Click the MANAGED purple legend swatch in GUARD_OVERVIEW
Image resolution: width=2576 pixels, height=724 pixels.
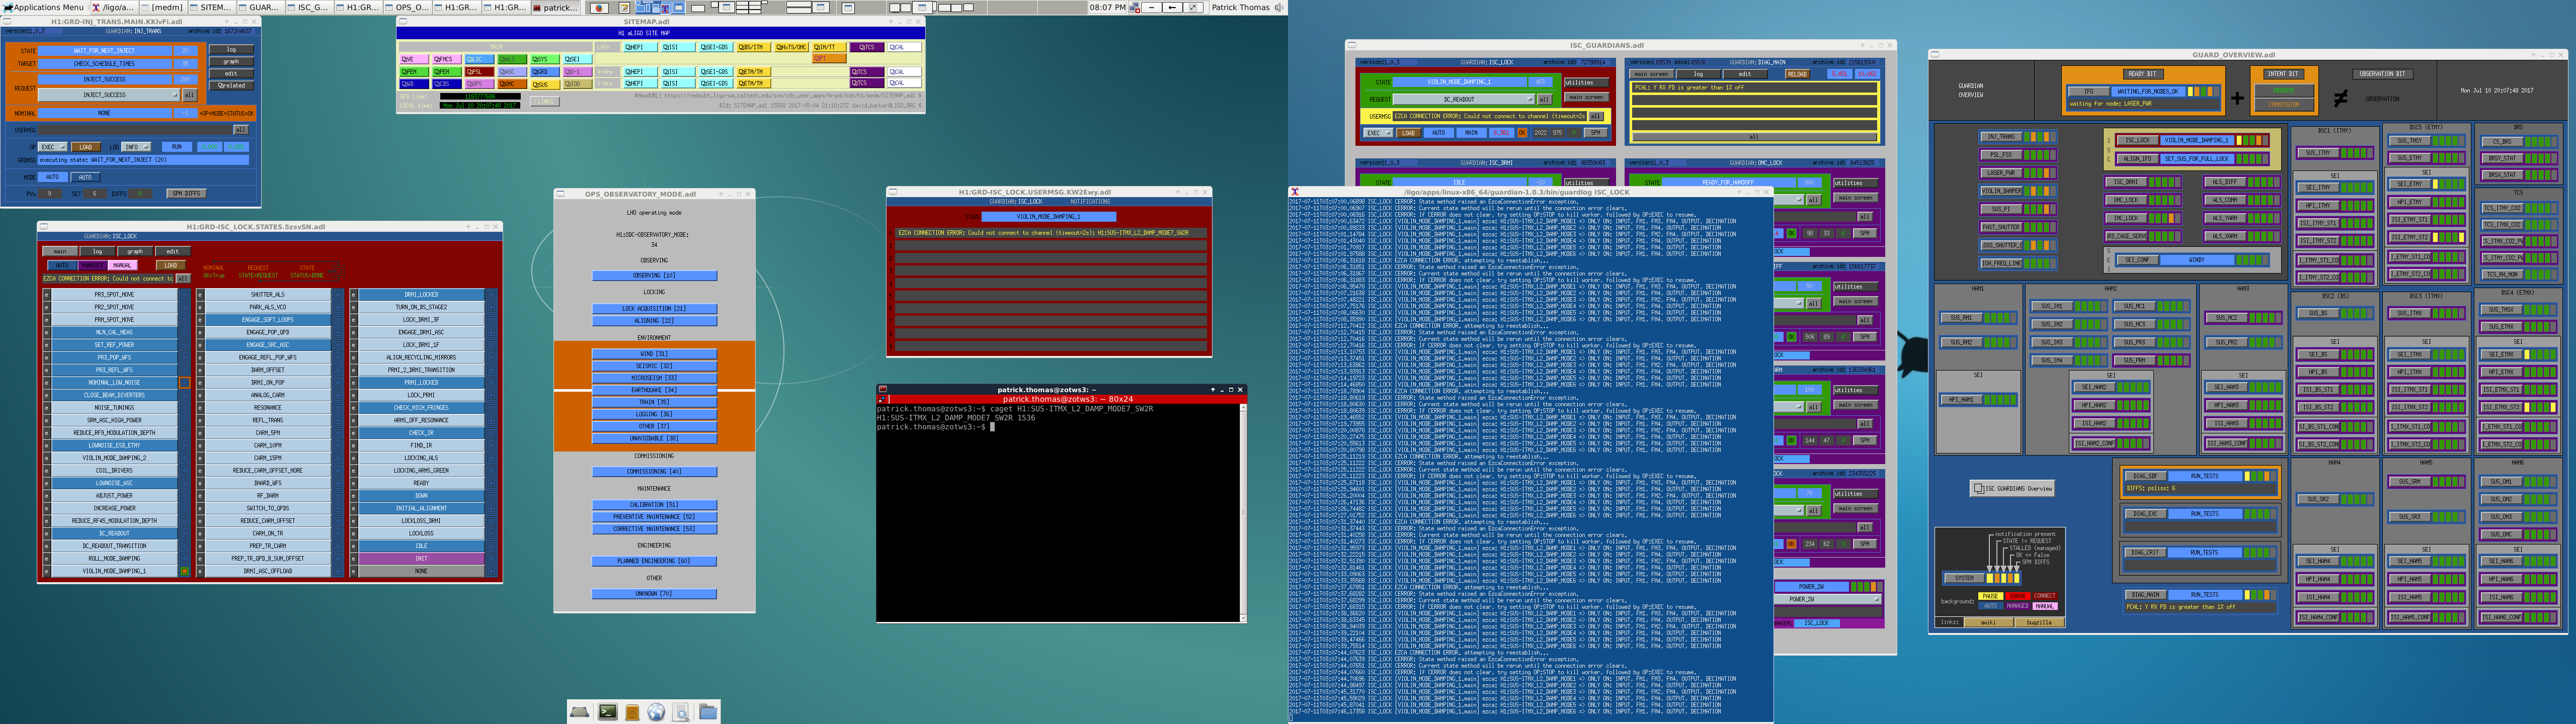pyautogui.click(x=2017, y=606)
